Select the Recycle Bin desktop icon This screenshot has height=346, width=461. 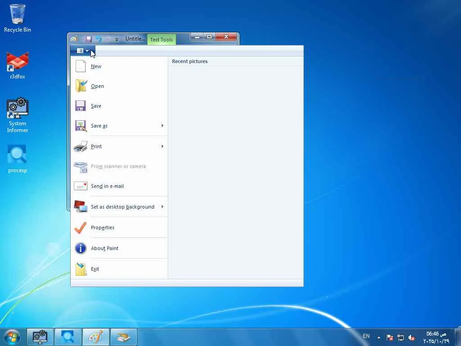pyautogui.click(x=18, y=18)
